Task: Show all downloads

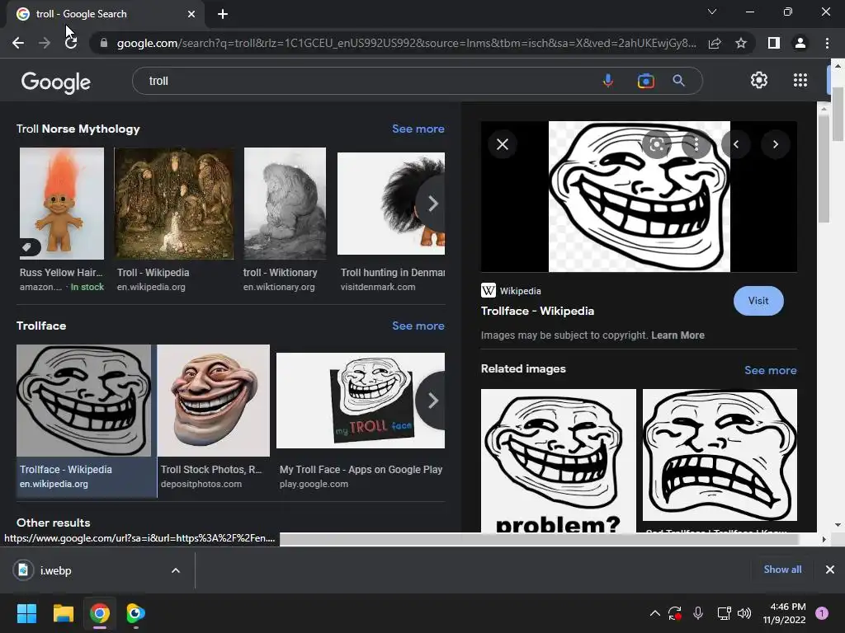Action: click(x=782, y=570)
